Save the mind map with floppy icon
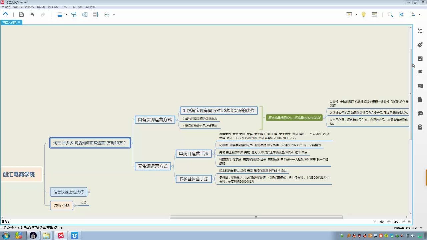This screenshot has width=427, height=240. click(x=21, y=14)
